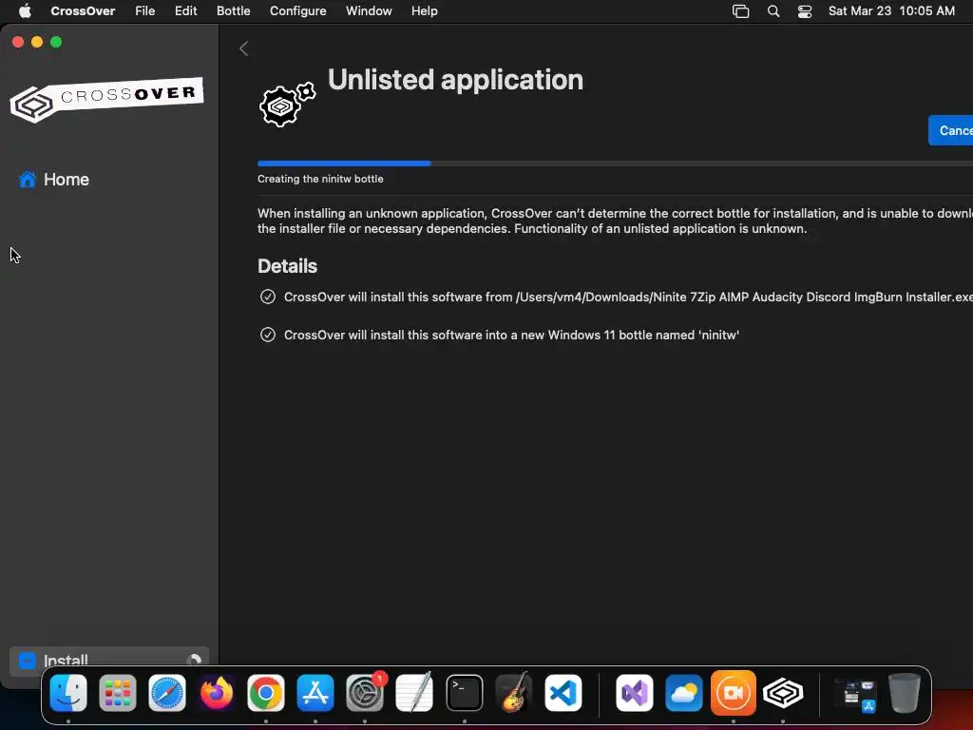Launch Visual Studio Code from the Dock
Viewport: 973px width, 730px height.
(563, 693)
